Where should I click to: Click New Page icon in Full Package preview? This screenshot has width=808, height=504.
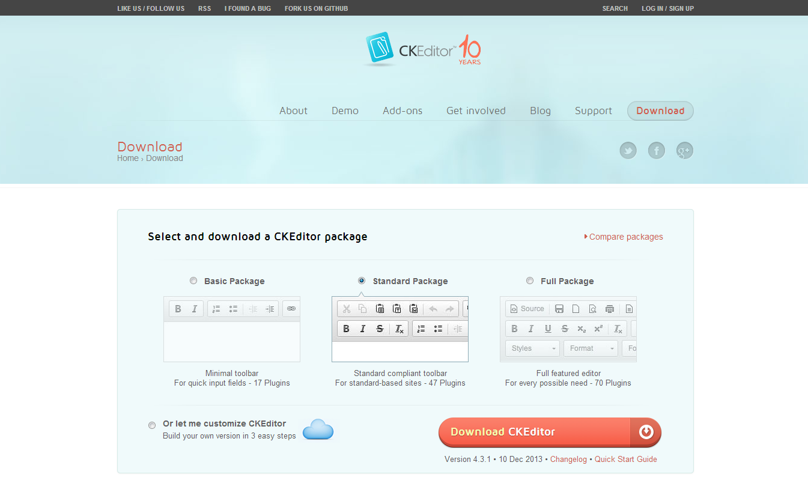click(576, 309)
